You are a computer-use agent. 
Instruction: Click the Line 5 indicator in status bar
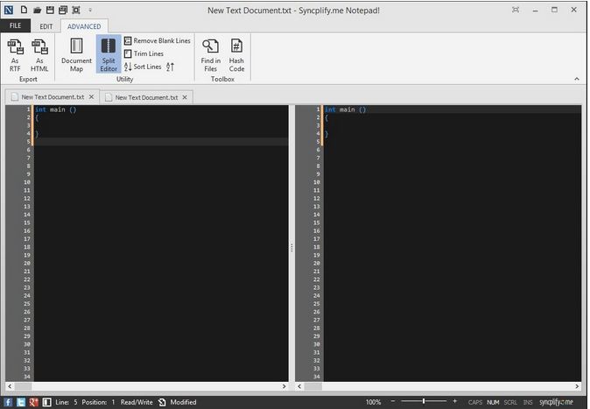67,402
